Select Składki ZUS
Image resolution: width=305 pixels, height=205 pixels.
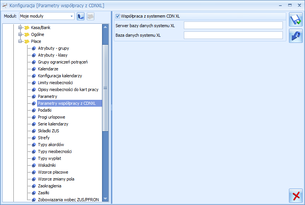49,131
